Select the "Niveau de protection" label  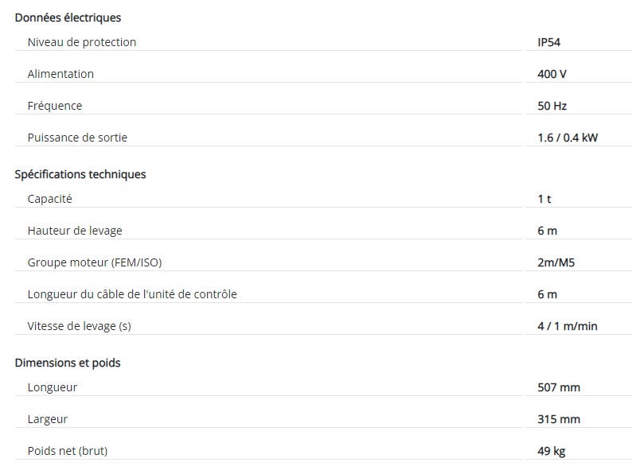coord(82,42)
